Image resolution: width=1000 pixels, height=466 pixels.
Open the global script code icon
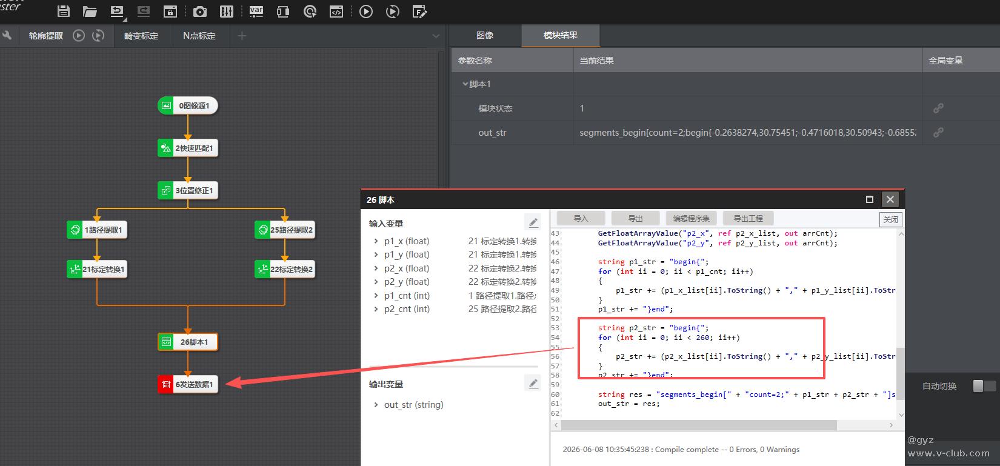tap(336, 12)
